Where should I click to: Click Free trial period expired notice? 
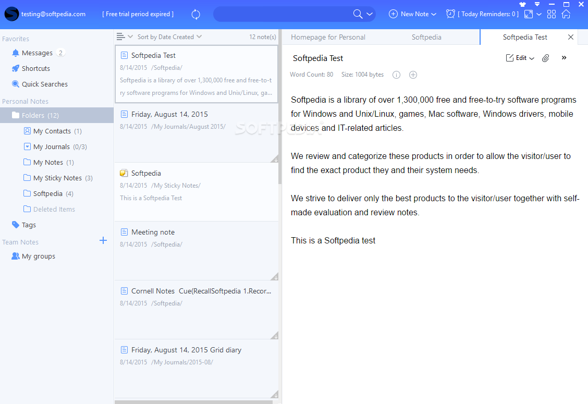[138, 14]
